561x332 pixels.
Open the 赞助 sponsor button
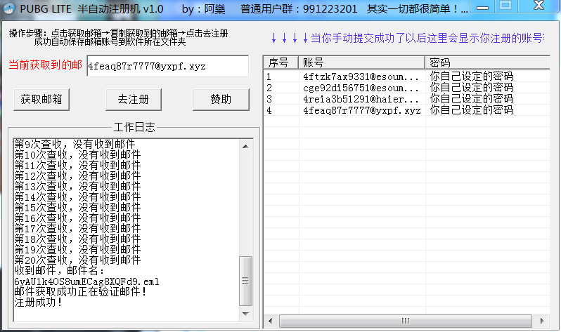tap(221, 100)
